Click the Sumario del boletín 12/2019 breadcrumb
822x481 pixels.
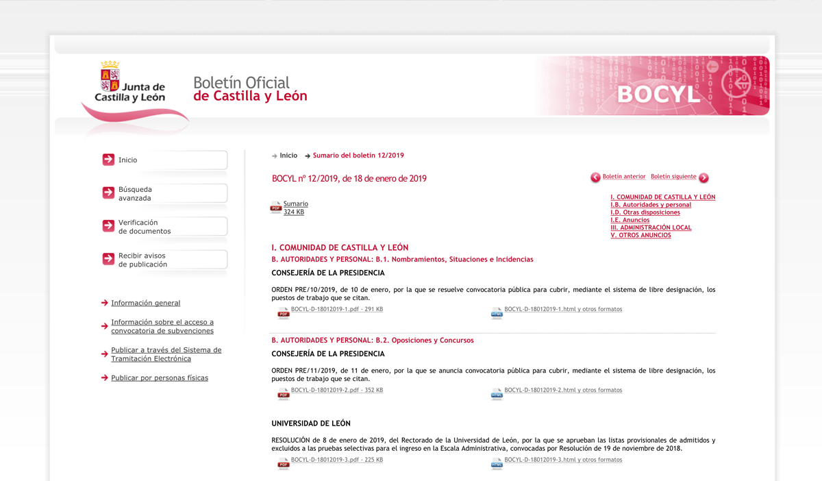point(358,156)
